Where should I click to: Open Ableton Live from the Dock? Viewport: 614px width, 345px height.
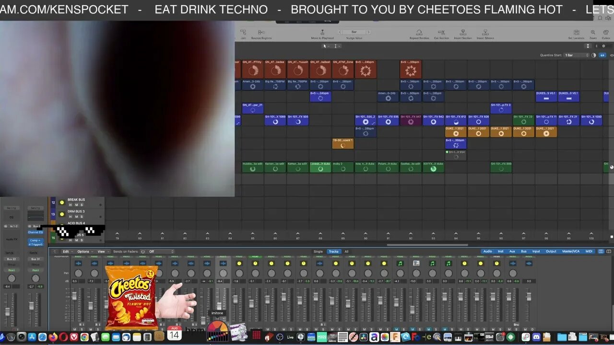[x=290, y=337]
